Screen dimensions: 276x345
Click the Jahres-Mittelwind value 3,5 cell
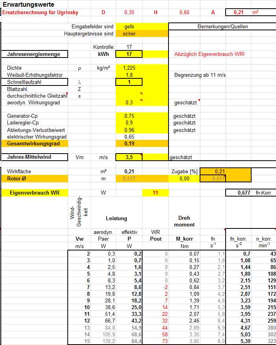click(x=129, y=157)
